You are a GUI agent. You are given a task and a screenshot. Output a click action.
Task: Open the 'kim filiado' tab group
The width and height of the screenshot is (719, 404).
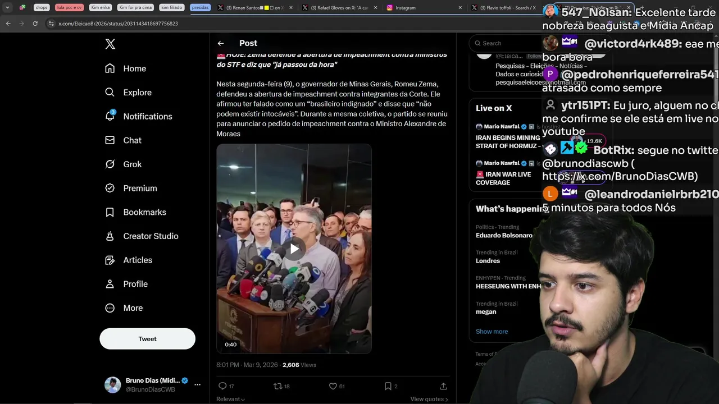(171, 8)
